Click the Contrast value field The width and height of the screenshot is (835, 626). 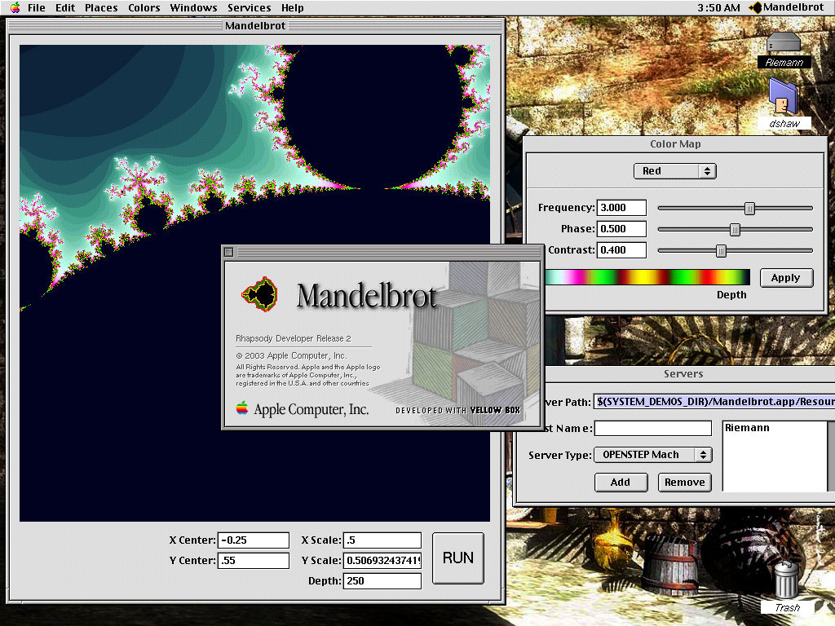point(621,250)
